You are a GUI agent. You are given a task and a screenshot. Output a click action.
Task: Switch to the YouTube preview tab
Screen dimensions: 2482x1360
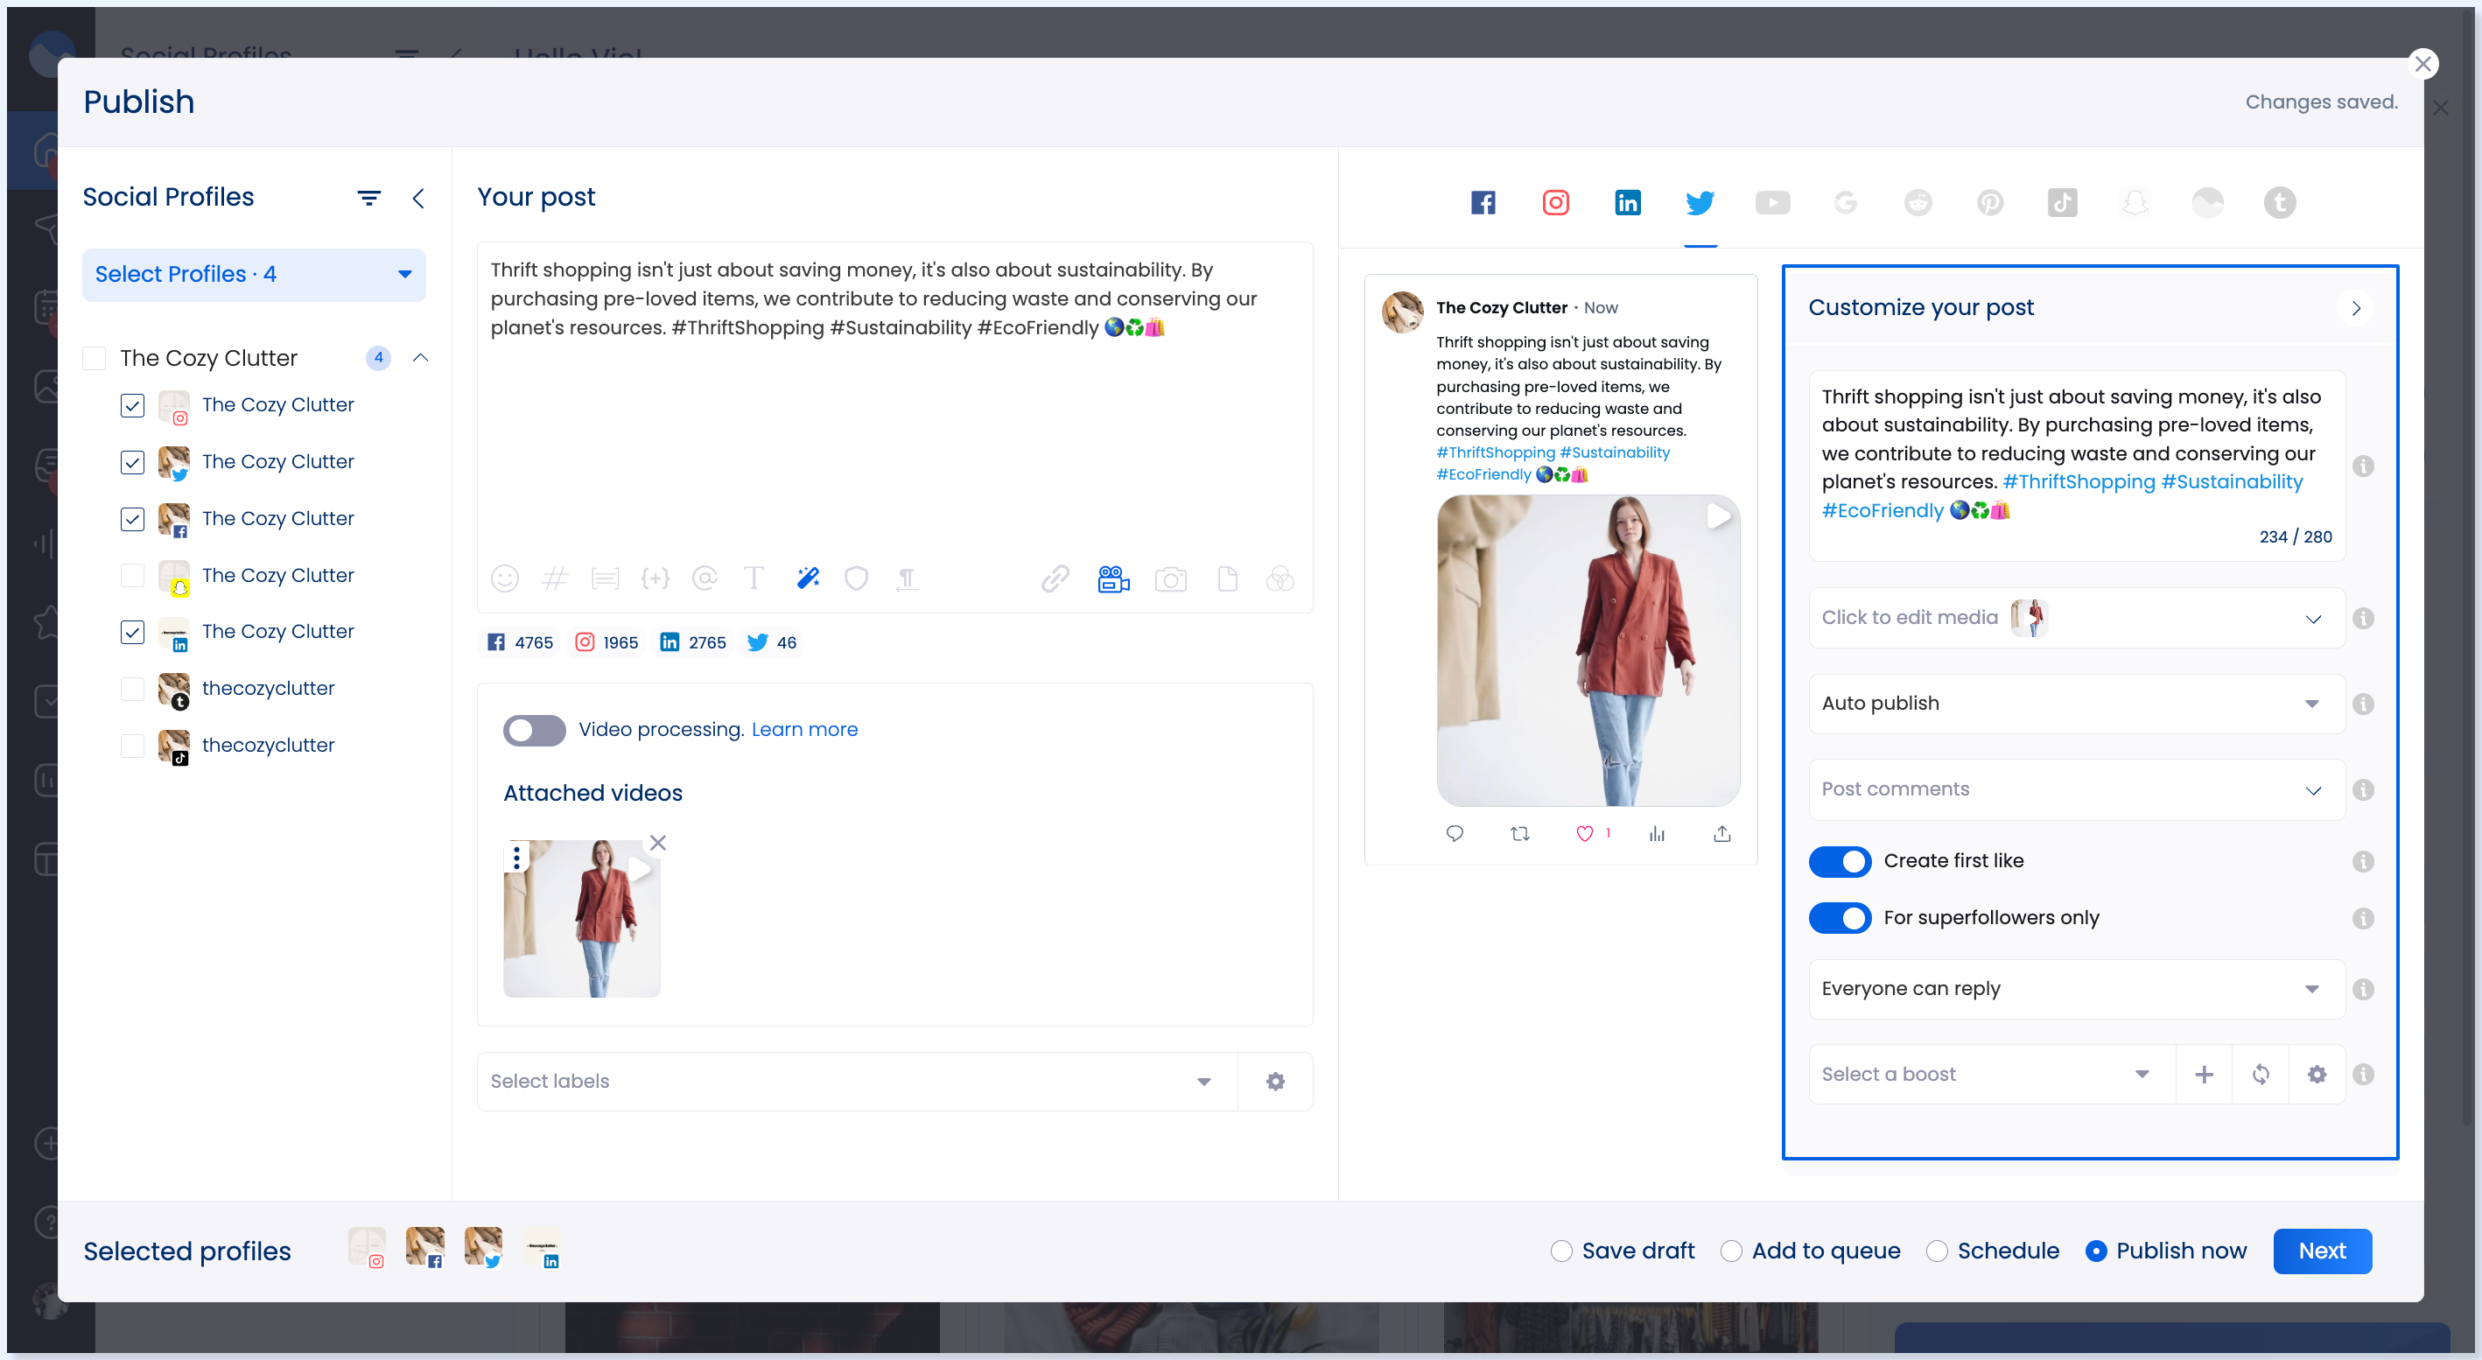[1772, 202]
